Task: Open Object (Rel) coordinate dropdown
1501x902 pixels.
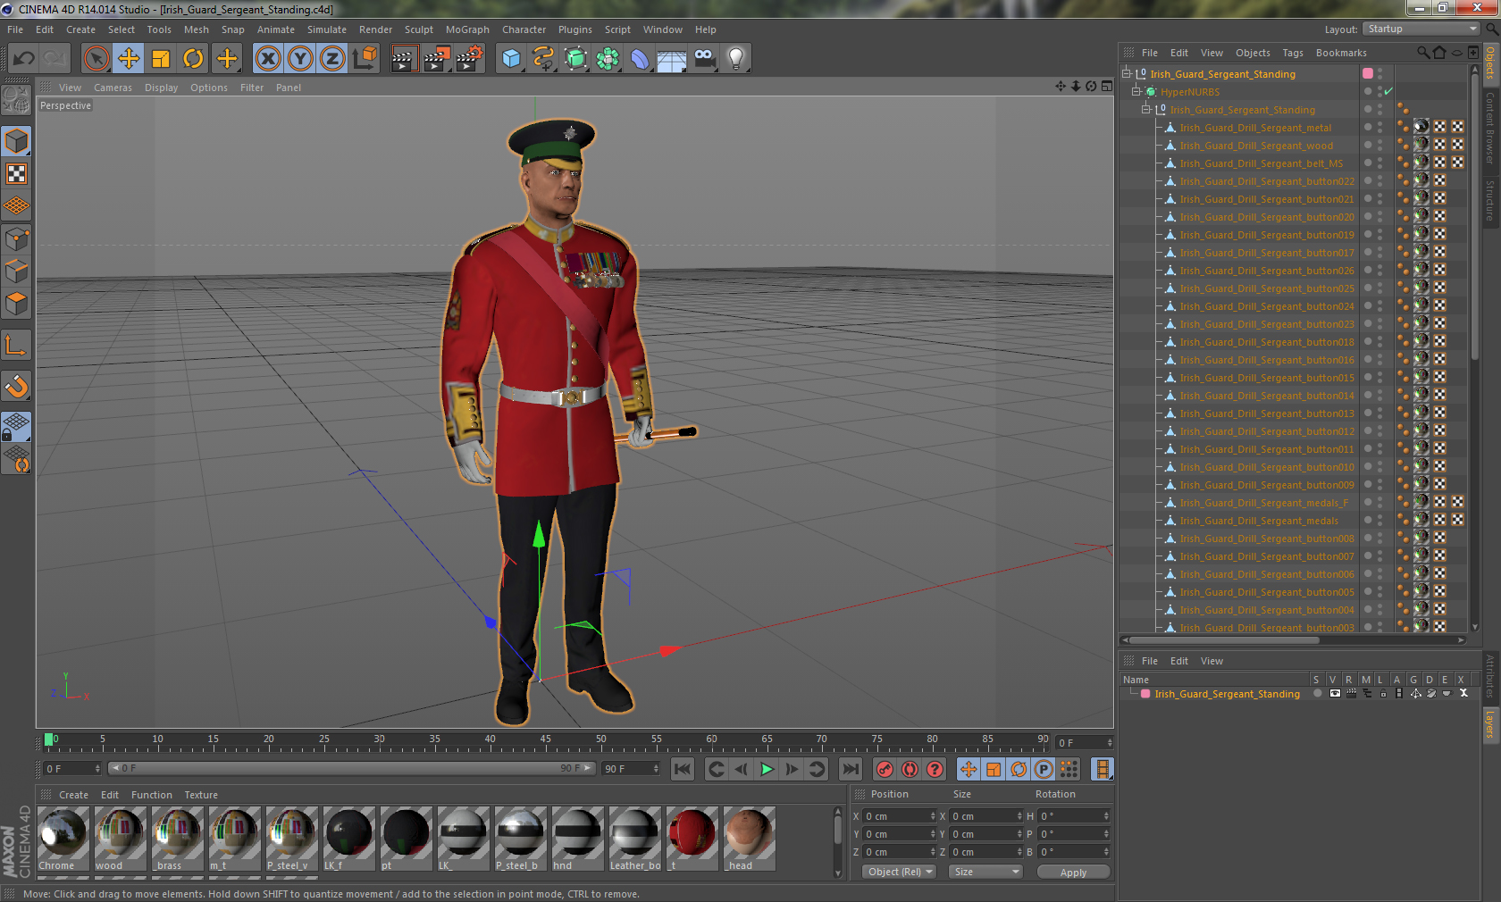Action: tap(899, 872)
